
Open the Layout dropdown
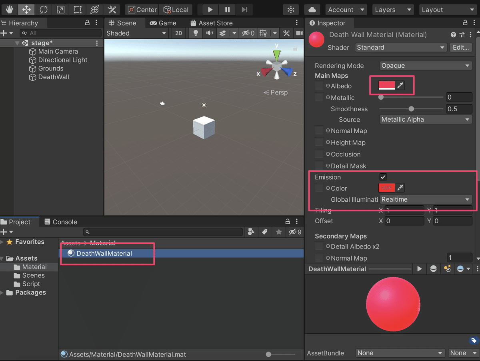pyautogui.click(x=448, y=10)
